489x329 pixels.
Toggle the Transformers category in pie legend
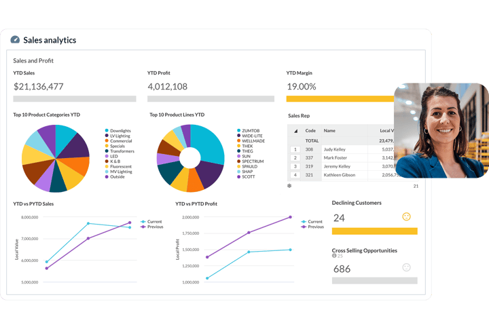click(107, 151)
